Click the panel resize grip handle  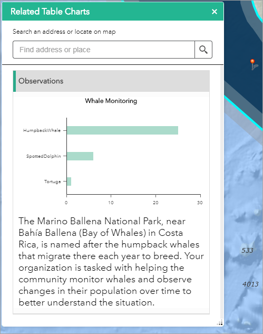click(220, 322)
